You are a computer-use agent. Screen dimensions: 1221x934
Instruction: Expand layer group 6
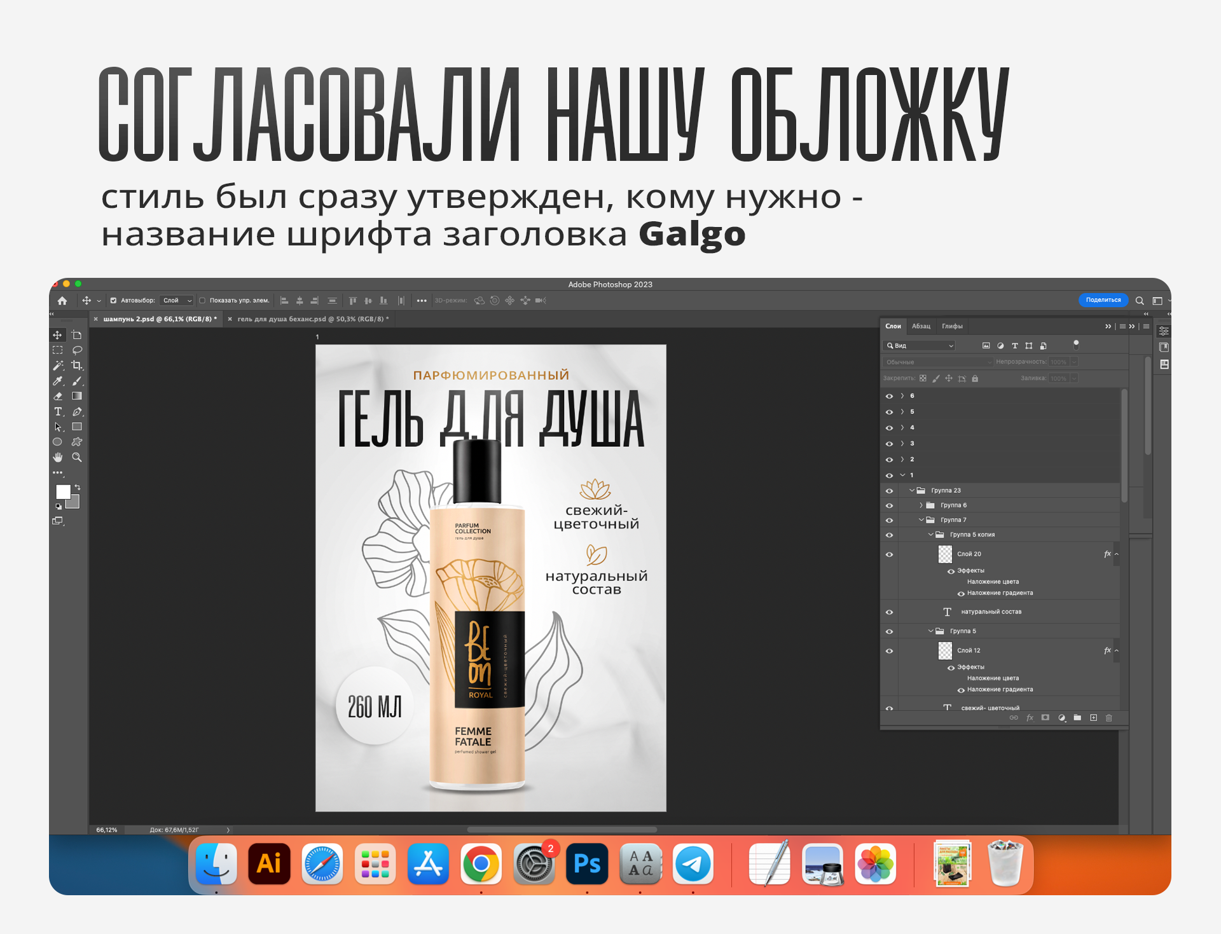pos(902,396)
